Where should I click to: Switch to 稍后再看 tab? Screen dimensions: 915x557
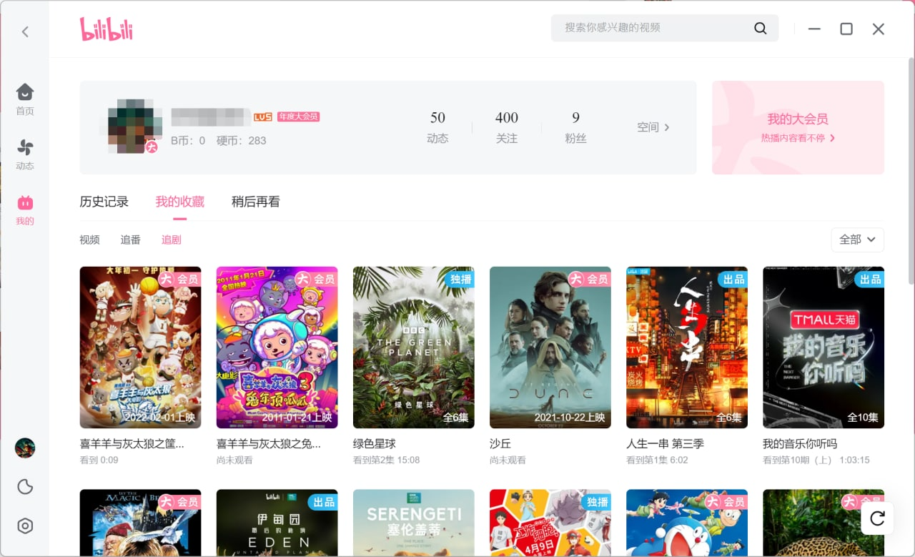pos(256,202)
